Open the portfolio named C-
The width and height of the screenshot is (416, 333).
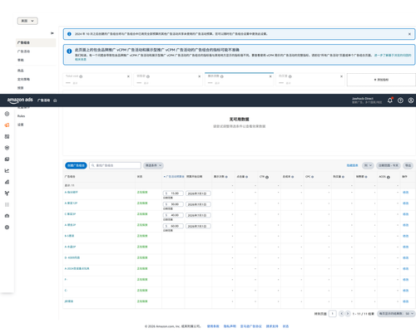[x=66, y=291]
